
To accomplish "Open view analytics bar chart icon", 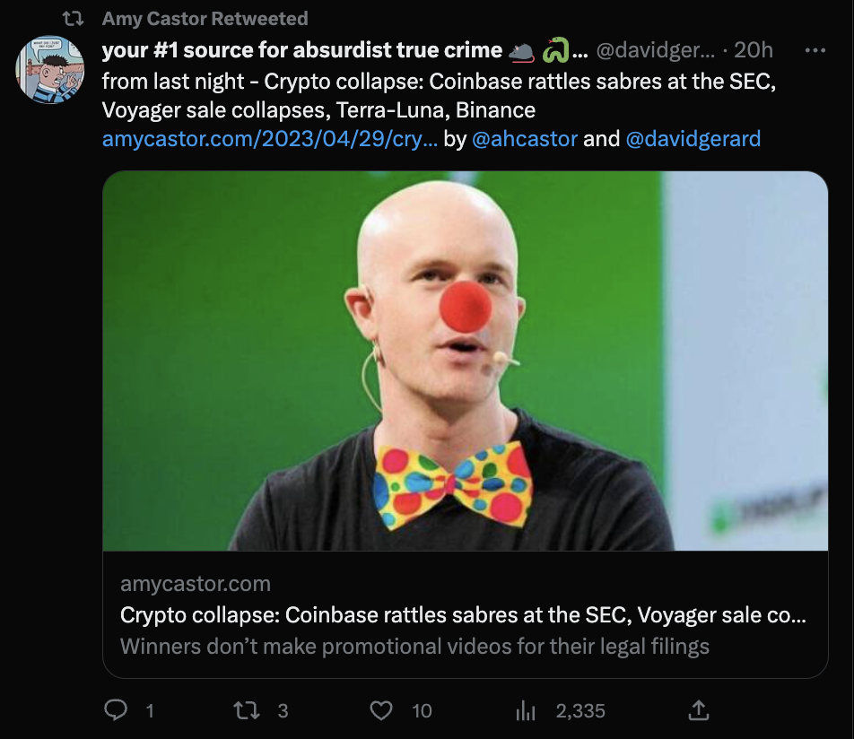I will tap(525, 711).
